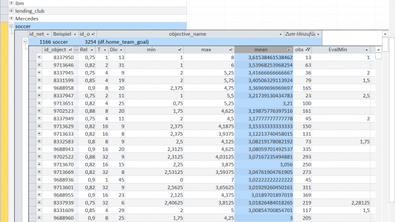Expand row with id_object 9713651
The width and height of the screenshot is (395, 222).
39,103
